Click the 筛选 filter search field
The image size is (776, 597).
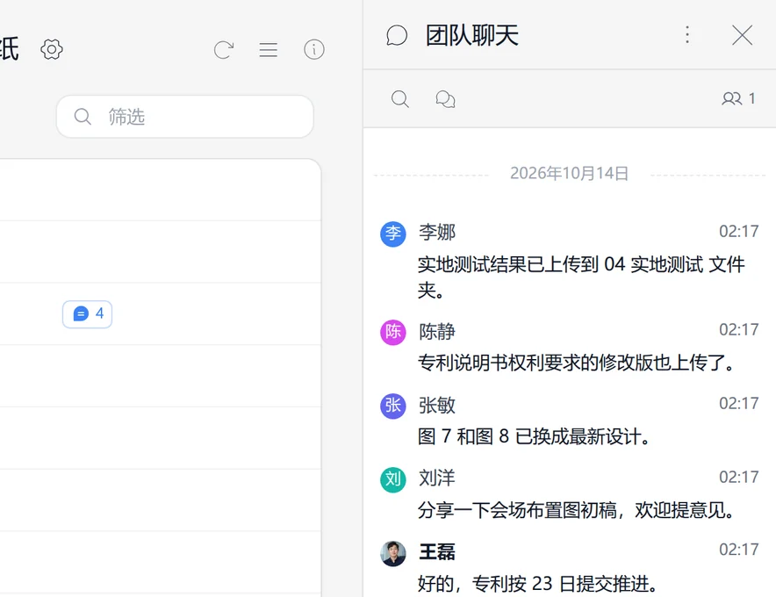click(x=185, y=117)
